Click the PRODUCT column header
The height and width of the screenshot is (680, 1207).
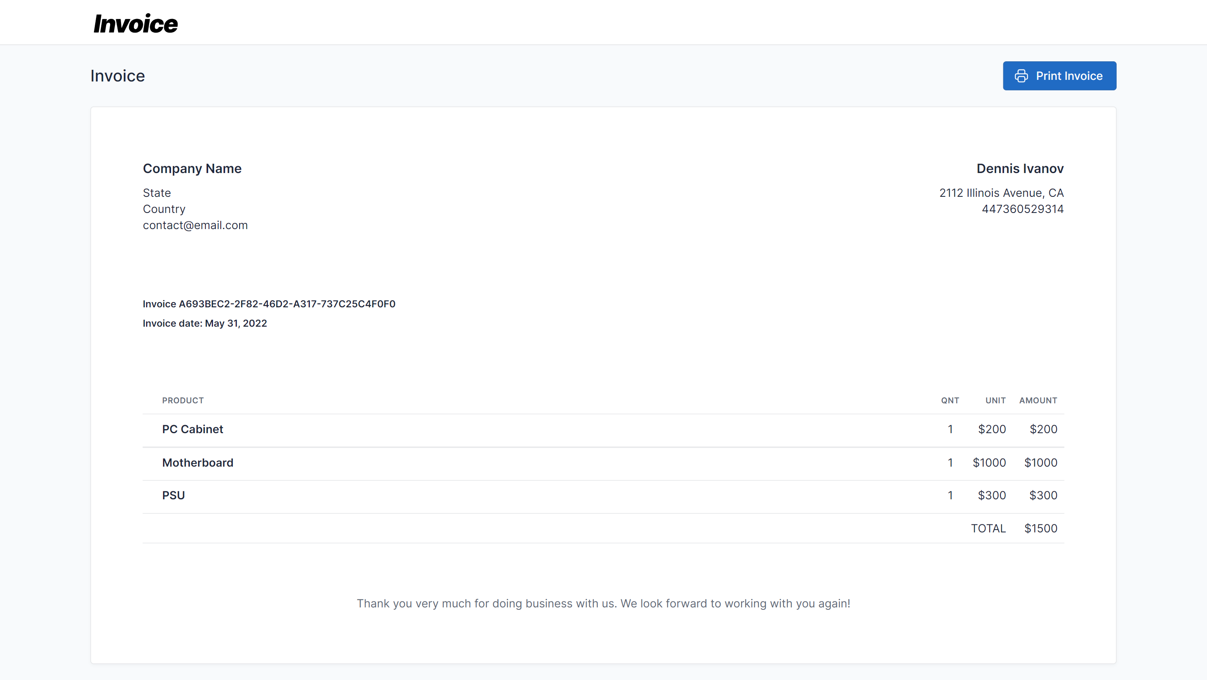pyautogui.click(x=183, y=400)
